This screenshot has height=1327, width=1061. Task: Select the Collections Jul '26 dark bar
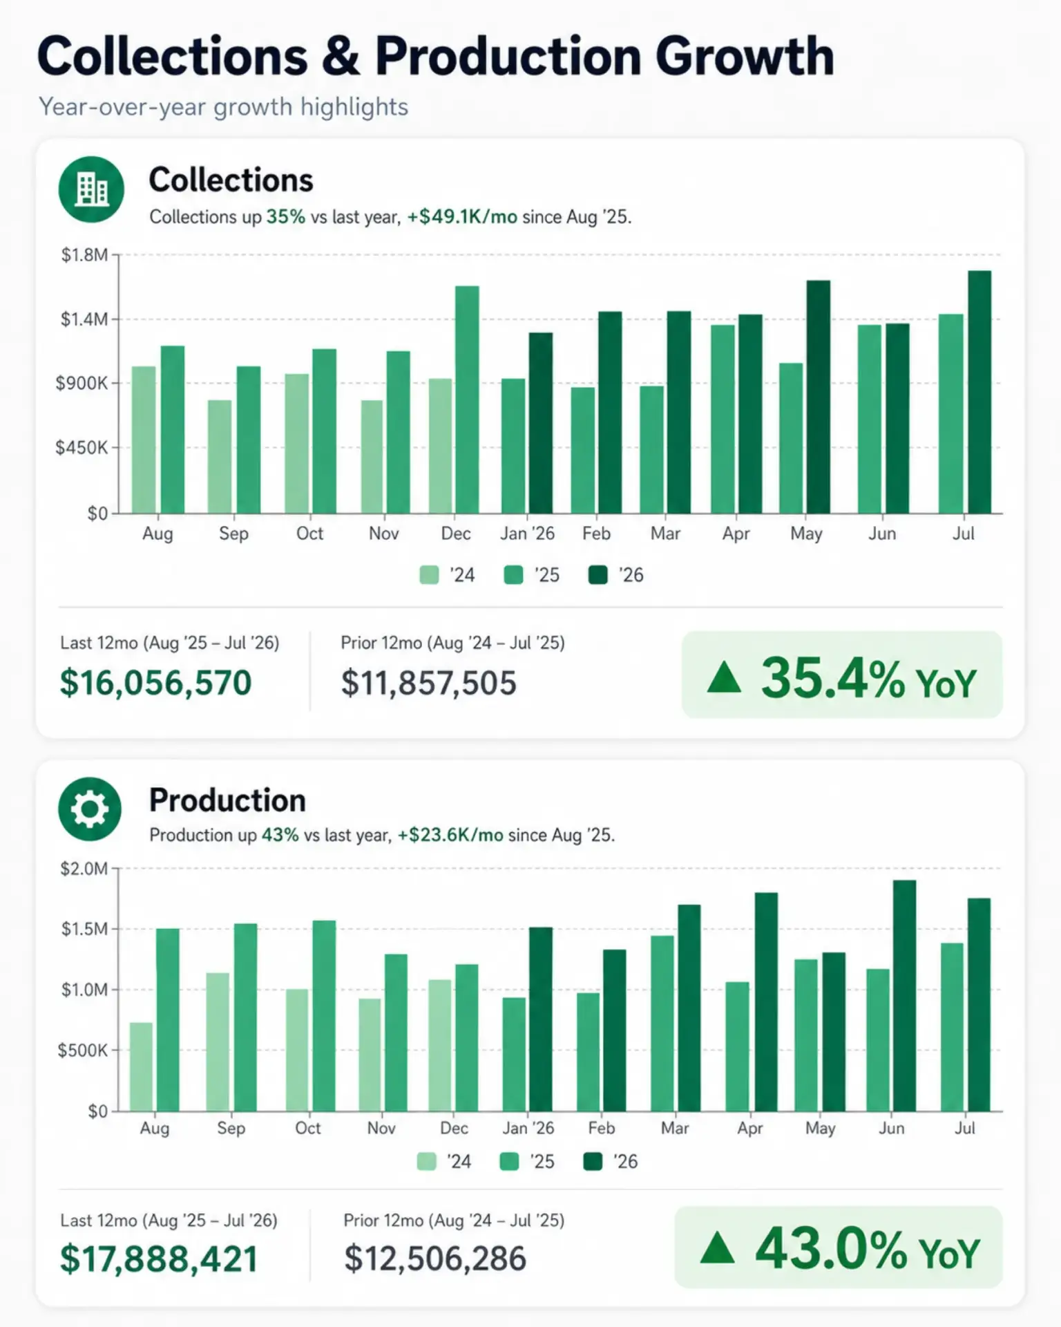point(979,392)
